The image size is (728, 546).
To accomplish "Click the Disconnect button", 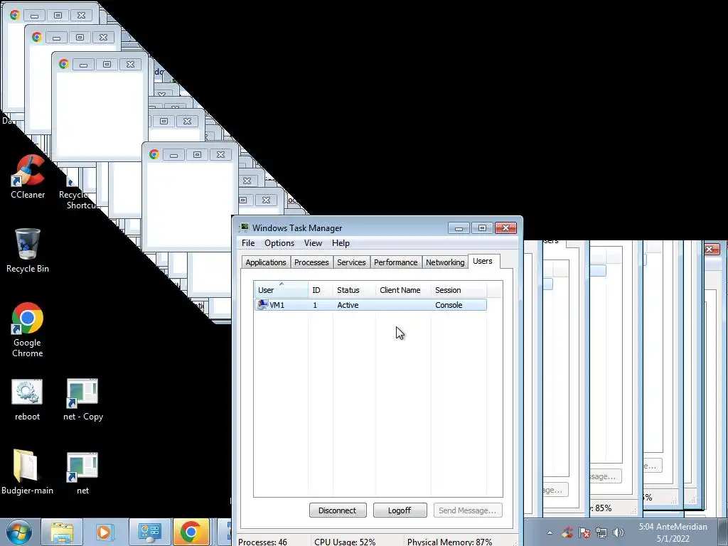I will click(338, 510).
